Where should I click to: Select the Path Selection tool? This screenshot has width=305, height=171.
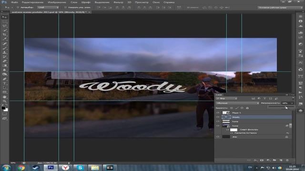pos(4,88)
